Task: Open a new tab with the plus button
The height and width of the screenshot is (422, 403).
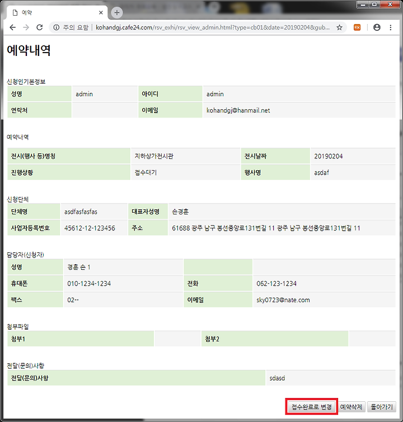Action: [117, 13]
